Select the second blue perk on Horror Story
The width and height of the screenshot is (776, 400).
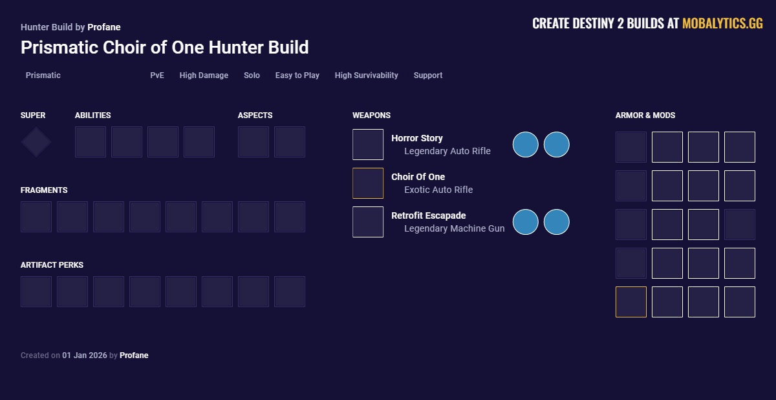[x=557, y=145]
